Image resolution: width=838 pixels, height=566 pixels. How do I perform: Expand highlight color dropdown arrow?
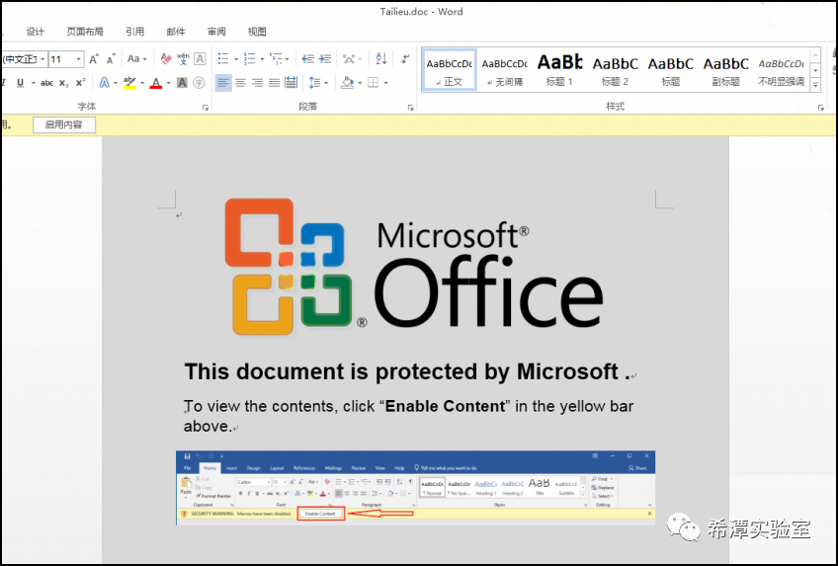(x=142, y=83)
